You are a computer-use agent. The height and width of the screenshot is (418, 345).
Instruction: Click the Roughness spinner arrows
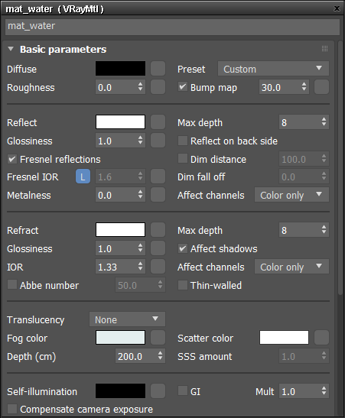click(140, 87)
